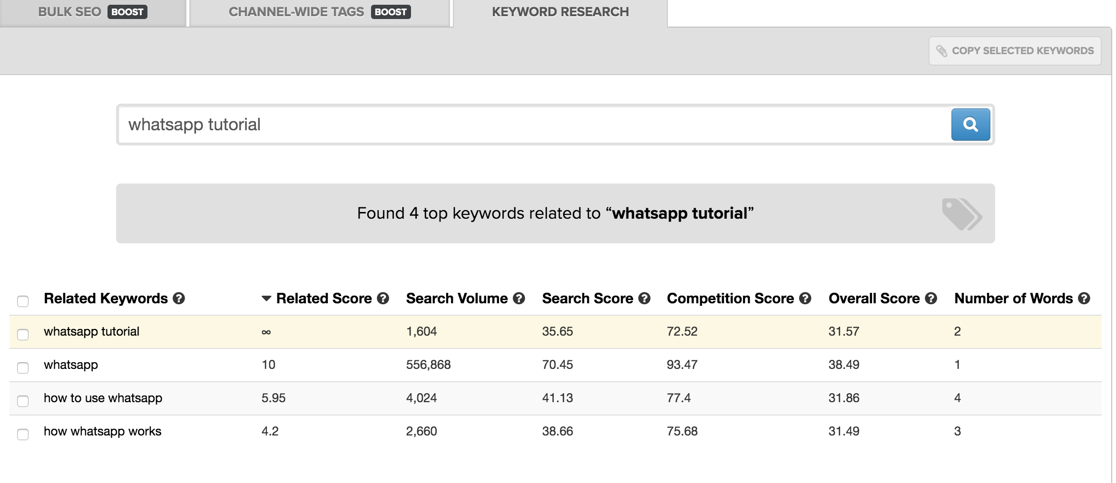Click the tags icon in results banner
Image resolution: width=1116 pixels, height=483 pixels.
click(961, 214)
